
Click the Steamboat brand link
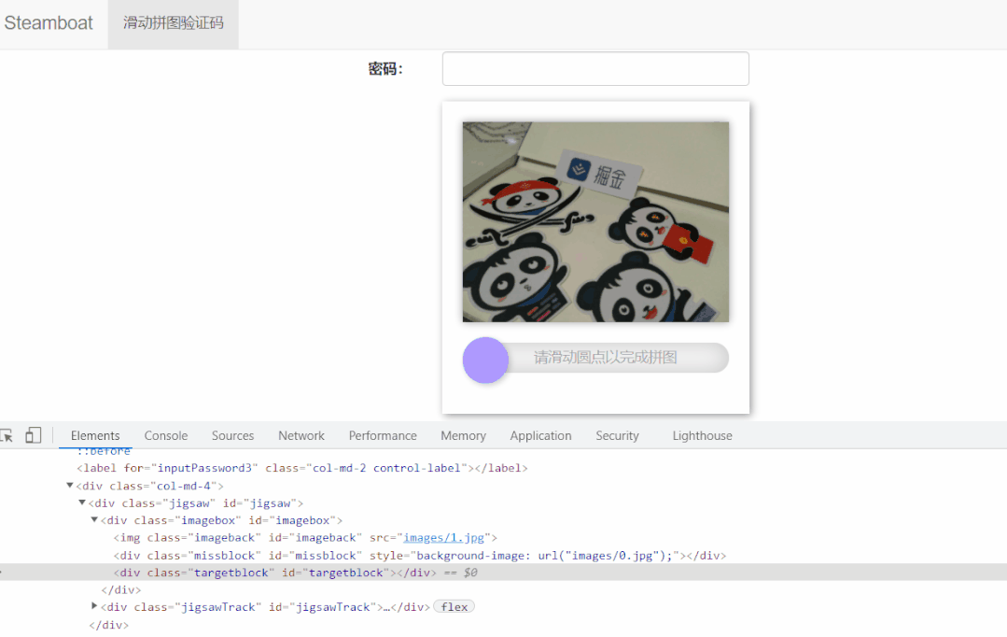coord(49,23)
